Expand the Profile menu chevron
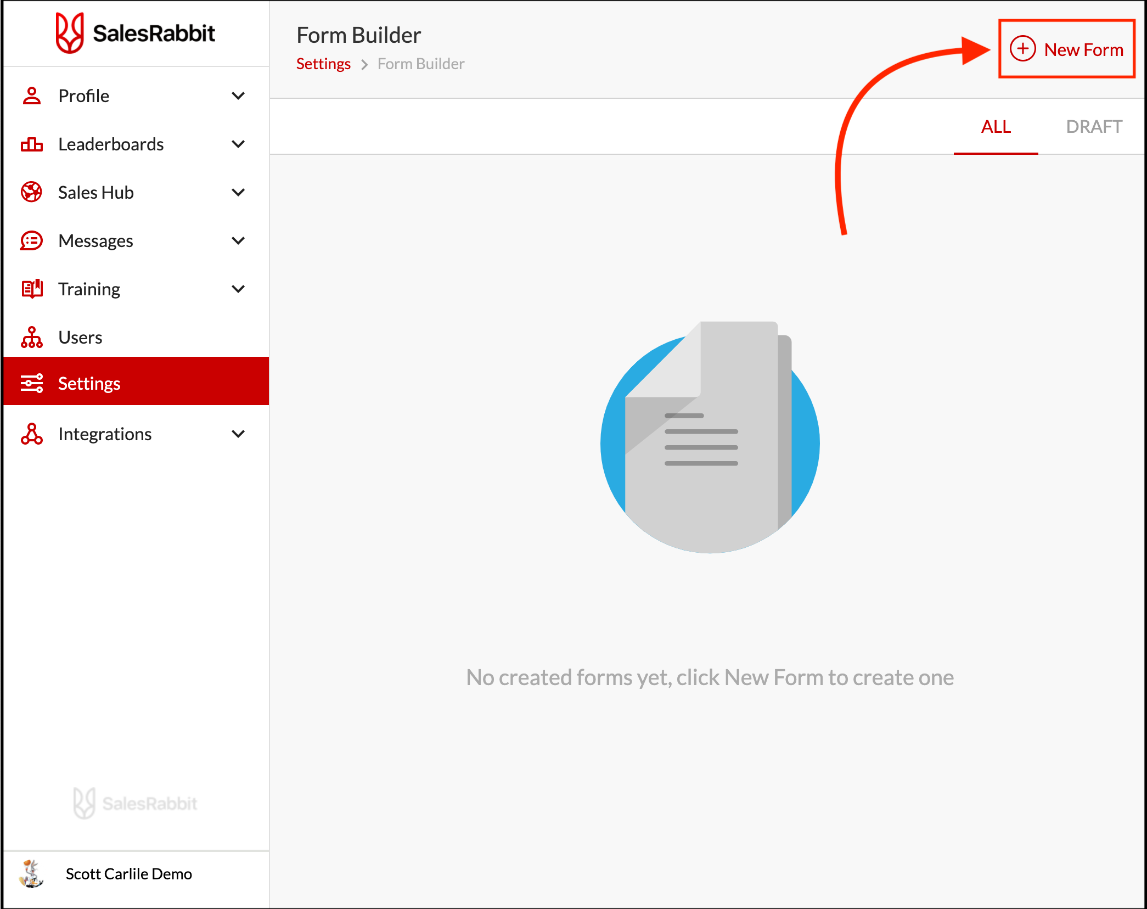The image size is (1147, 909). coord(238,96)
